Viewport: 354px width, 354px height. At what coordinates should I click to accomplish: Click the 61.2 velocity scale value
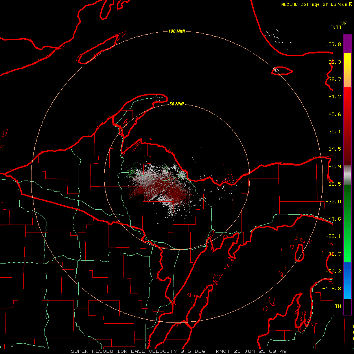335,97
